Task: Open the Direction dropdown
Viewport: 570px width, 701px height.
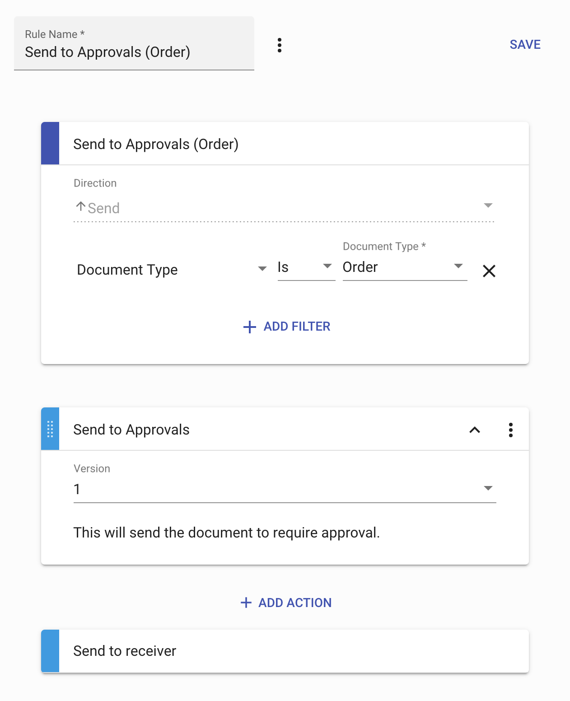Action: tap(488, 206)
